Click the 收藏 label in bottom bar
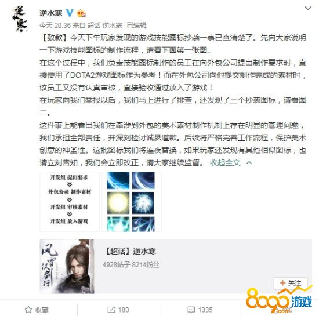 click(42, 310)
